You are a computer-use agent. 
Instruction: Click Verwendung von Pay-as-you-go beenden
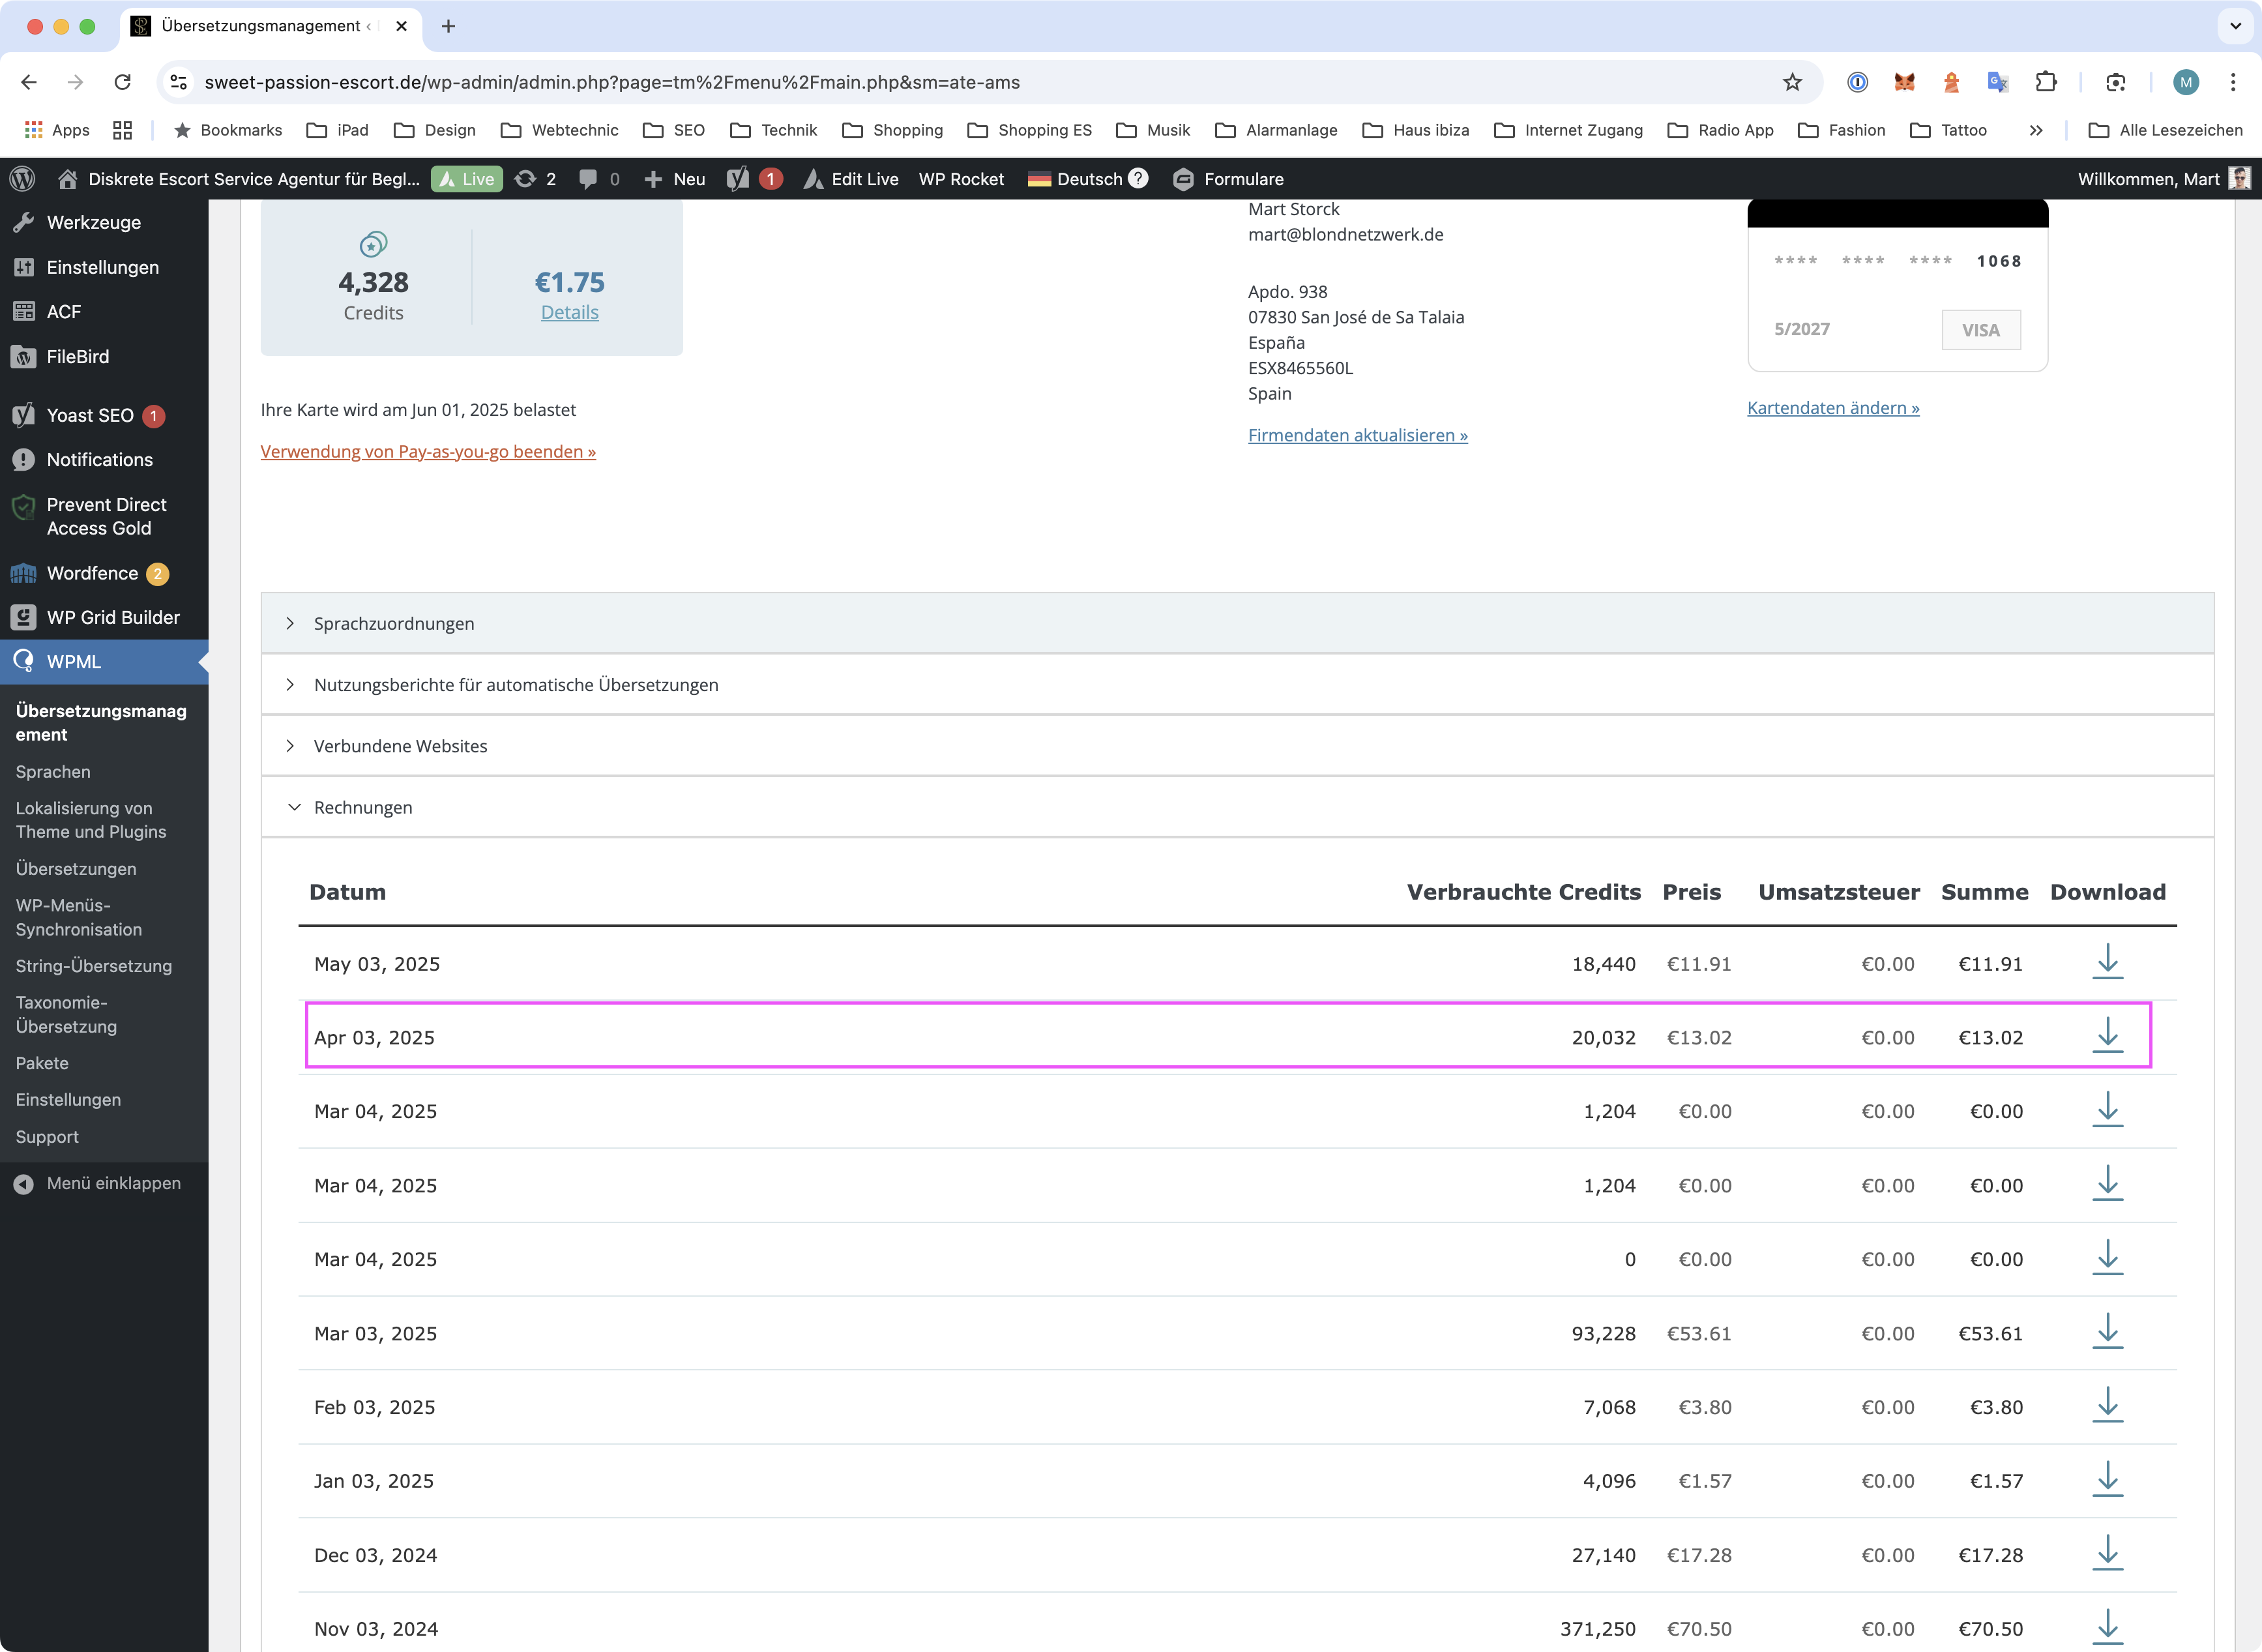click(x=428, y=451)
